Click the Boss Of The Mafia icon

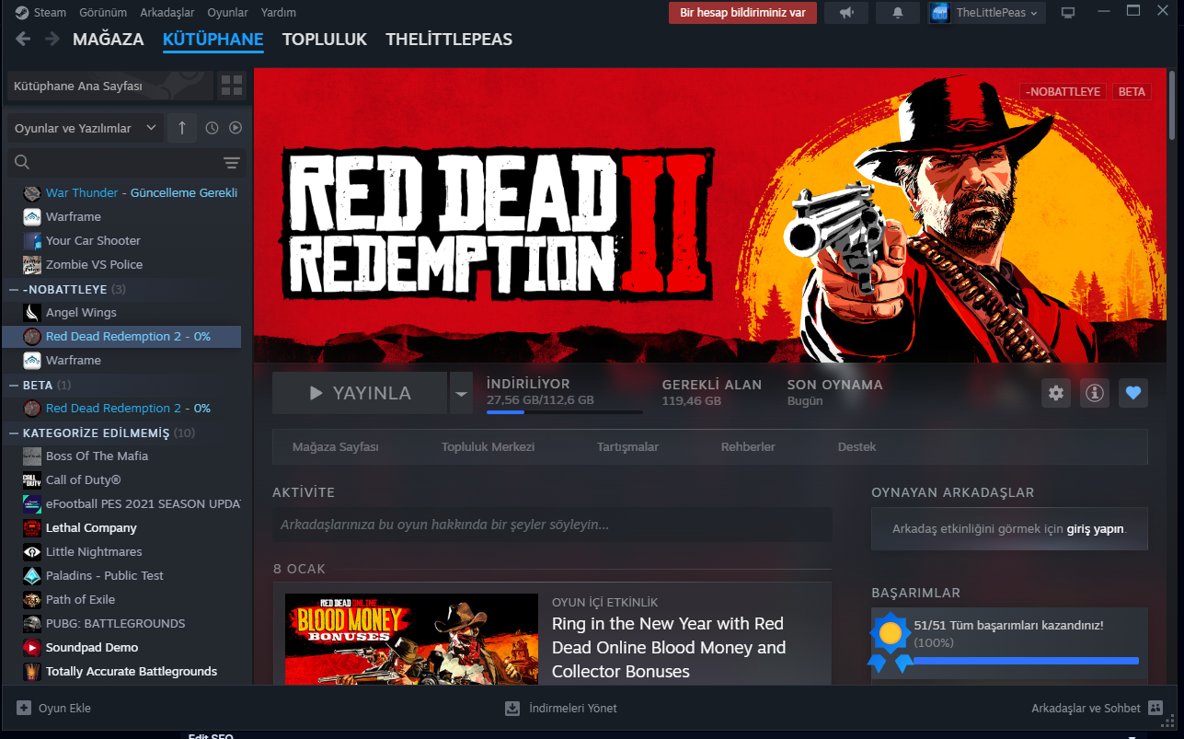pyautogui.click(x=32, y=456)
